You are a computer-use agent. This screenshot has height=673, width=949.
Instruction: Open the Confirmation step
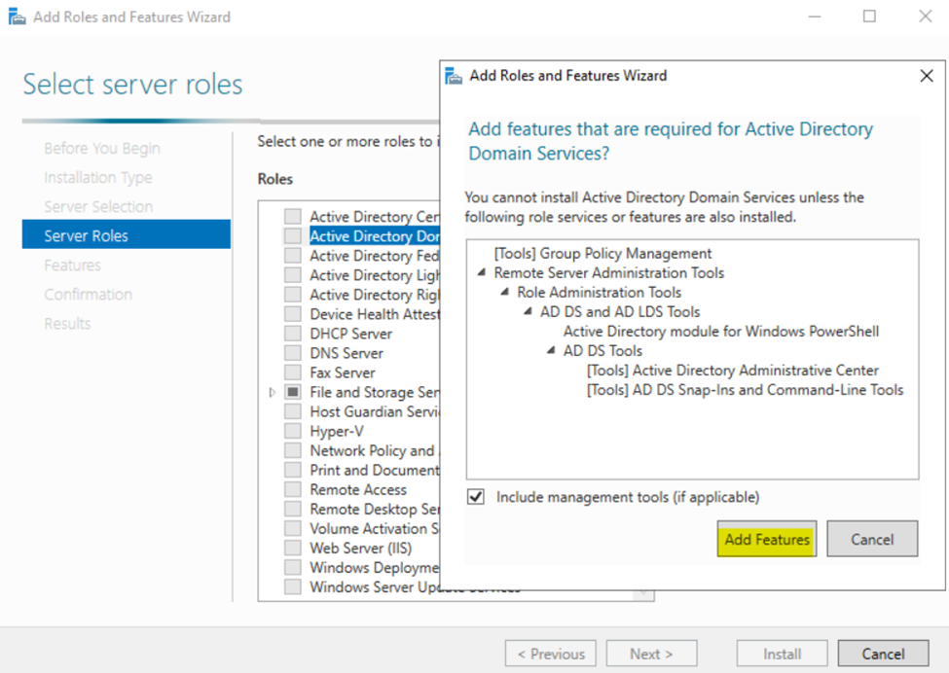click(88, 295)
